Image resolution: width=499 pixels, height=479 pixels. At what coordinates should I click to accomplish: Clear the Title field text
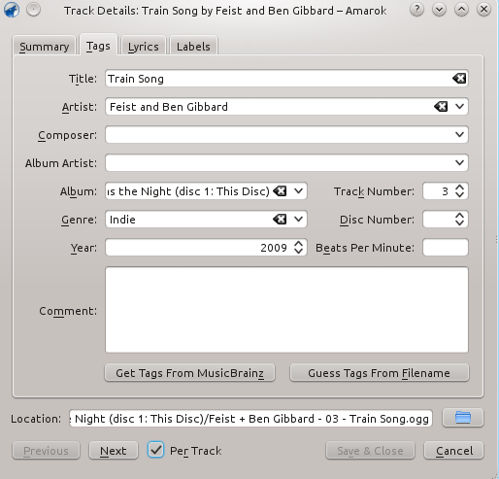point(459,78)
